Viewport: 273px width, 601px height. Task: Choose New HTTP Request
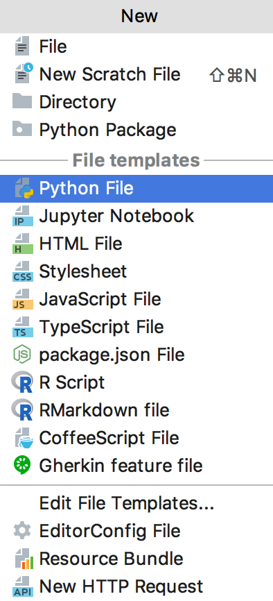point(136,587)
